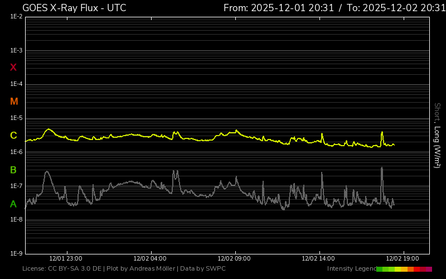Select the green B flare class label

click(x=13, y=170)
